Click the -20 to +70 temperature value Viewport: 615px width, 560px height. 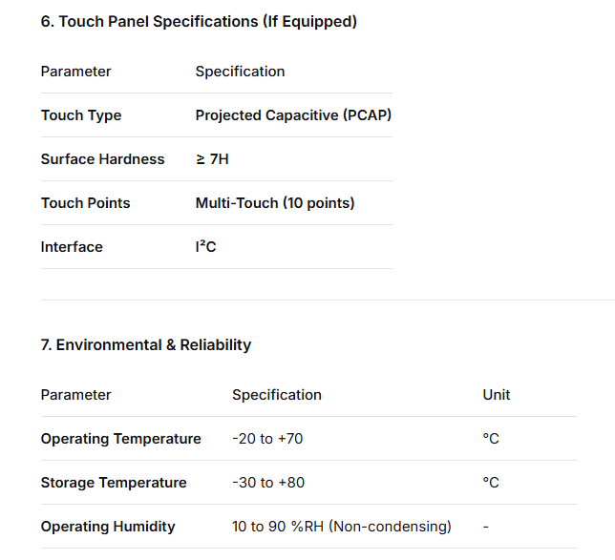pos(267,439)
